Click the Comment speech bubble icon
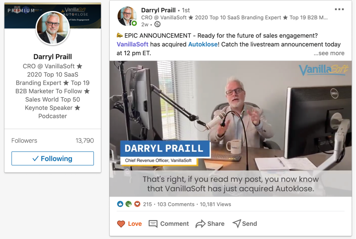This screenshot has height=239, width=356. click(153, 224)
